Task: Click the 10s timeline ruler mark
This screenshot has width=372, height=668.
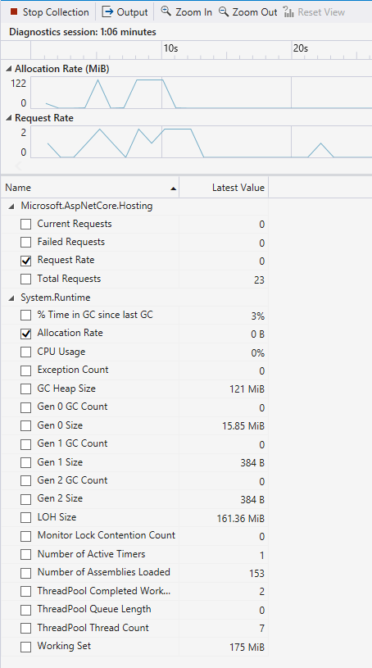Action: point(171,48)
